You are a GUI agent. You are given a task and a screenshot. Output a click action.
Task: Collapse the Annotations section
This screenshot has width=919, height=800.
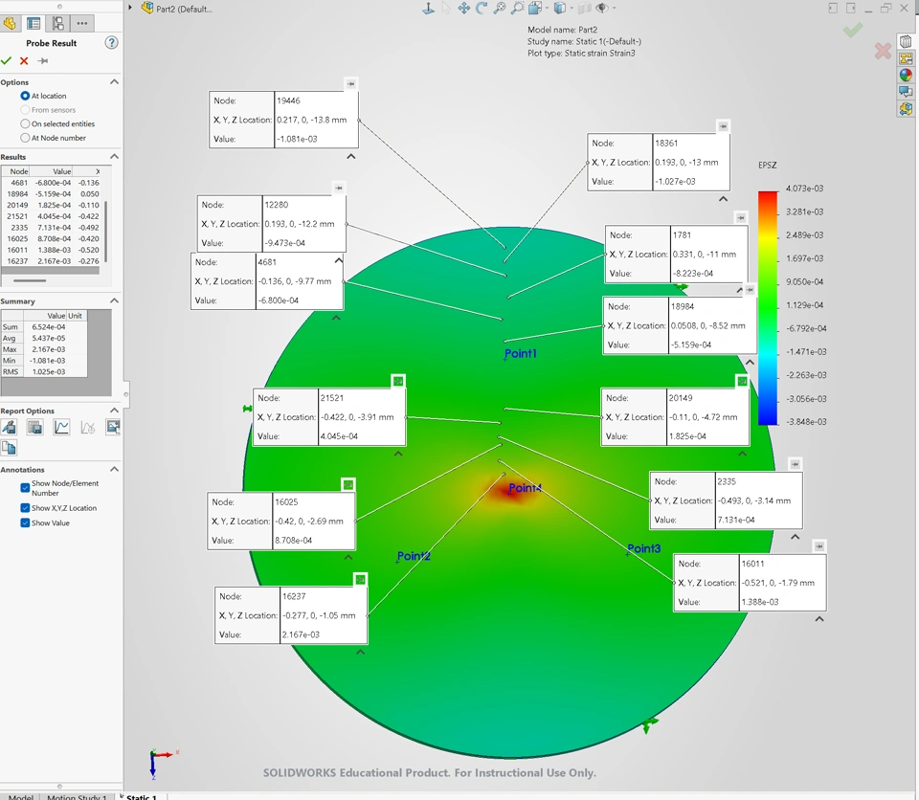coord(114,469)
